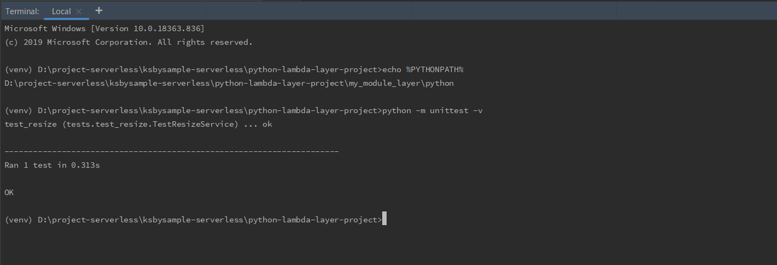The image size is (777, 265).
Task: Click the first (venv) prompt prefix
Action: [x=17, y=69]
